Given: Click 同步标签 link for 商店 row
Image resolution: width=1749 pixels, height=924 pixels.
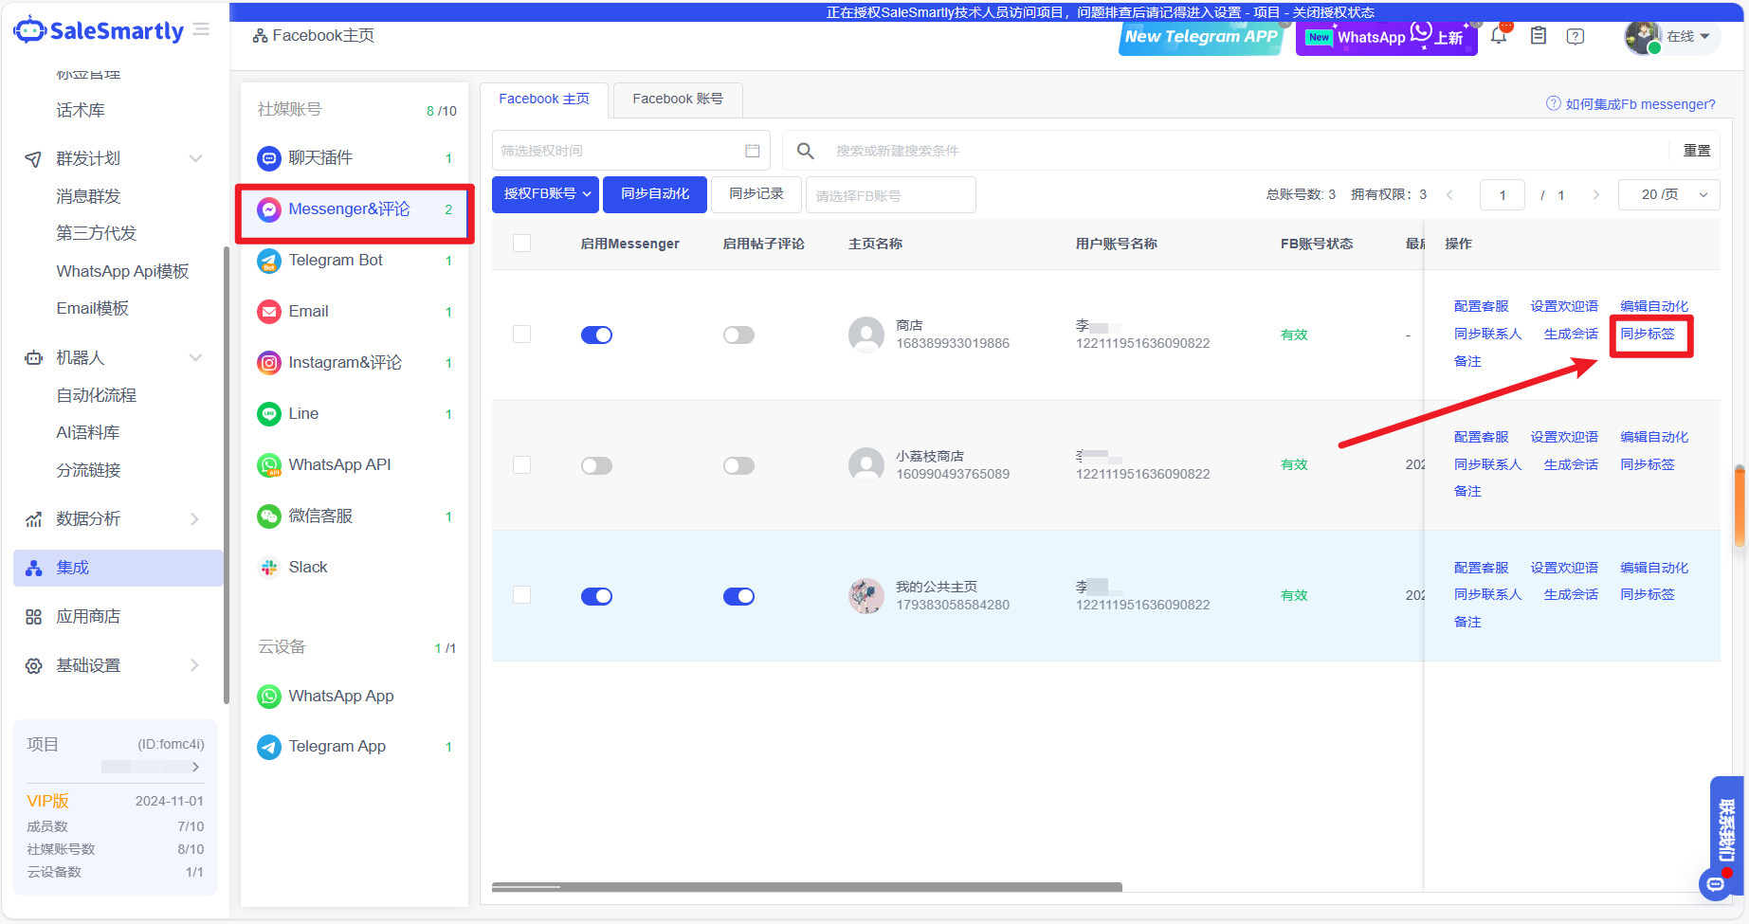Looking at the screenshot, I should 1648,334.
